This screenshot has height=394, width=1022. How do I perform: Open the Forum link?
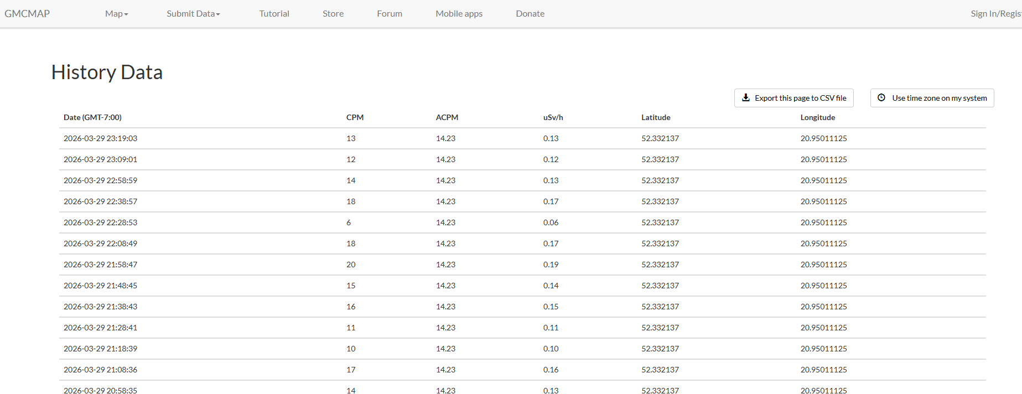coord(390,14)
